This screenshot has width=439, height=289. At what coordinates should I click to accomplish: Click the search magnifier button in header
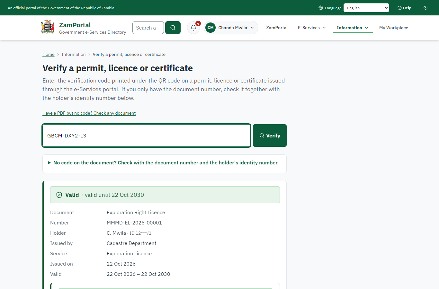(x=173, y=28)
